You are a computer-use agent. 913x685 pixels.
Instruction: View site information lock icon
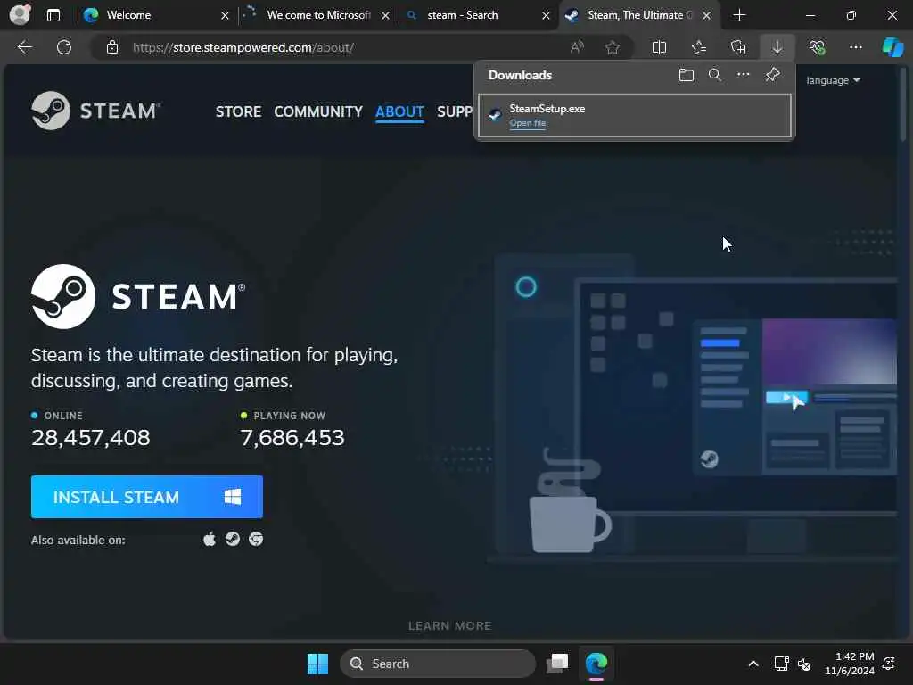112,48
